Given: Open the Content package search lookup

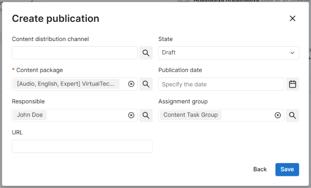Looking at the screenshot, I should coord(146,84).
